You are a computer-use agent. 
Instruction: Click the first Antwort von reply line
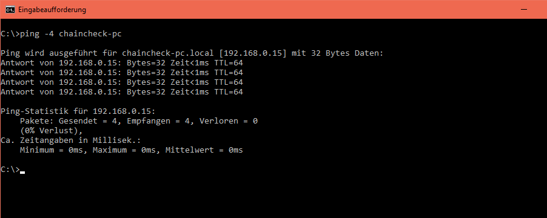[x=122, y=63]
